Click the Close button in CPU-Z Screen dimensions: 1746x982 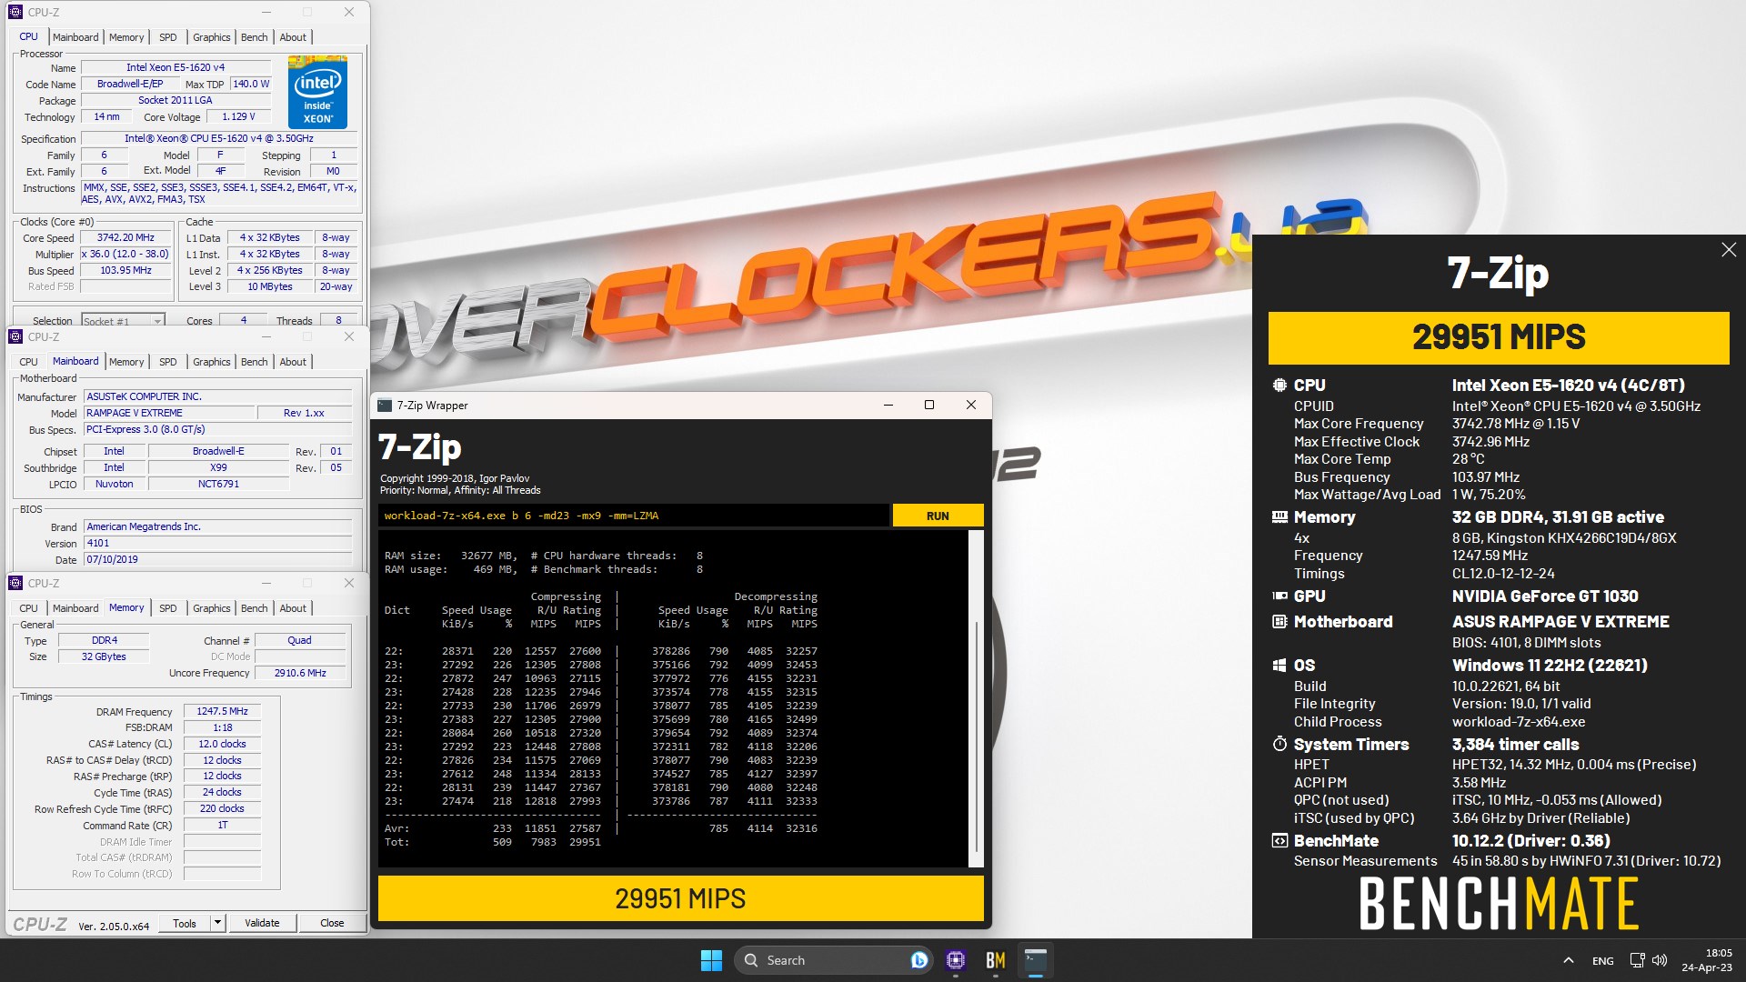point(332,923)
